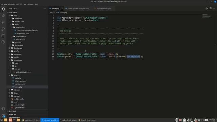Click the run icon in editor title bar
The height and width of the screenshot is (122, 217).
(206, 8)
